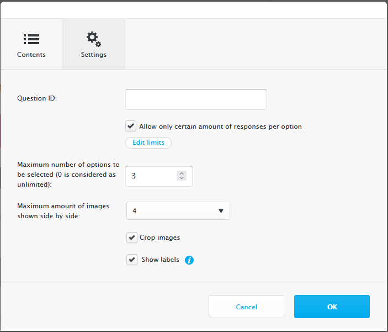Confirm with the OK button
The image size is (388, 332).
(332, 307)
